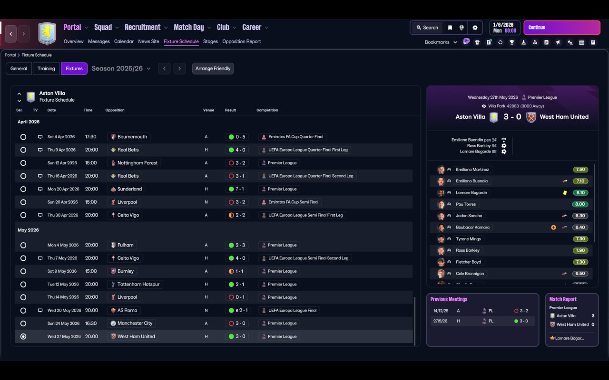The height and width of the screenshot is (380, 609).
Task: Open the trophy bookmark icon
Action: (x=512, y=42)
